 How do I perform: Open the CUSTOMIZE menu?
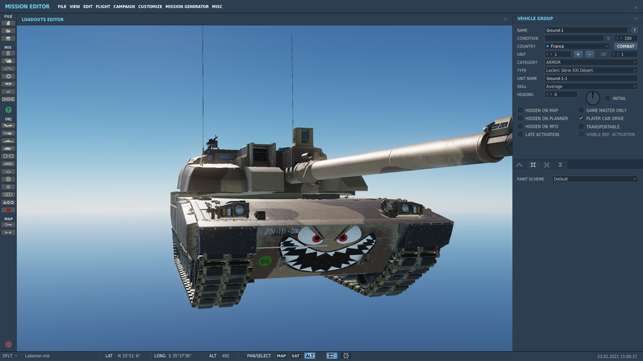pos(150,6)
